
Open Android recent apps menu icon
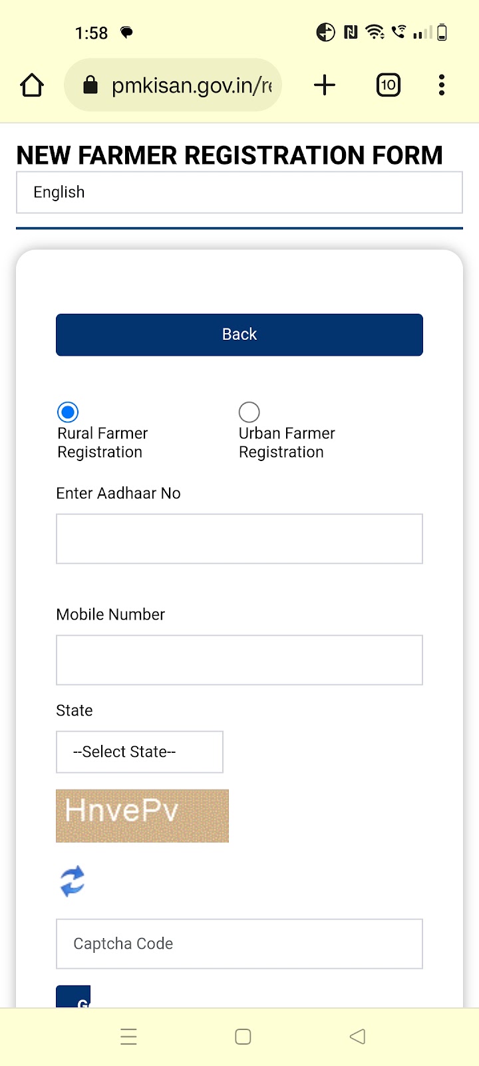click(x=128, y=1037)
